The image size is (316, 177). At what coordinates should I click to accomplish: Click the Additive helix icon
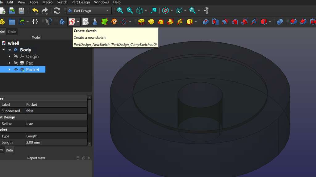[x=180, y=22]
